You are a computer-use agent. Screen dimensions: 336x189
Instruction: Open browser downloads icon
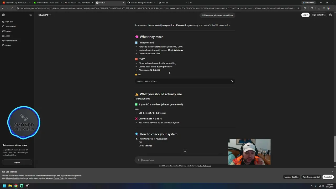coord(319,8)
